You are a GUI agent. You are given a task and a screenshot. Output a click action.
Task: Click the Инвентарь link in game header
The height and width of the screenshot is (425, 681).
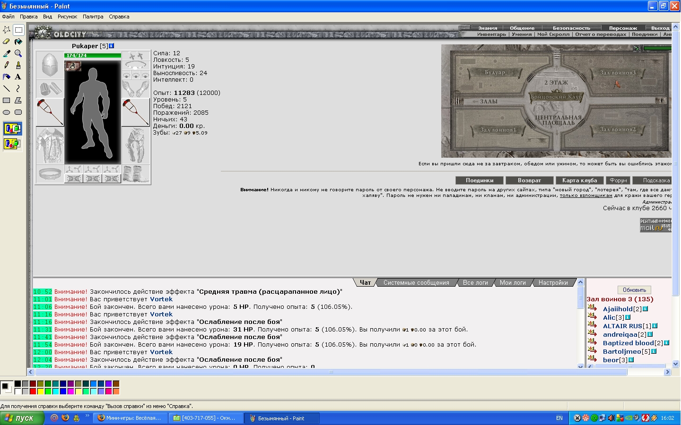coord(491,34)
